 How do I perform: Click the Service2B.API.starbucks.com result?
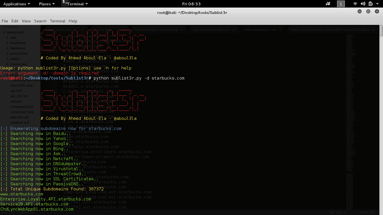pyautogui.click(x=34, y=204)
